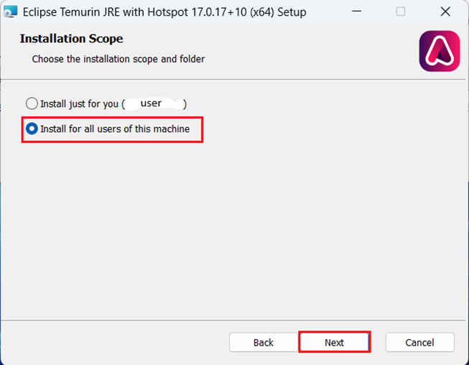This screenshot has width=469, height=365.
Task: Click the 'Install for all users of this machine' label
Action: point(115,129)
